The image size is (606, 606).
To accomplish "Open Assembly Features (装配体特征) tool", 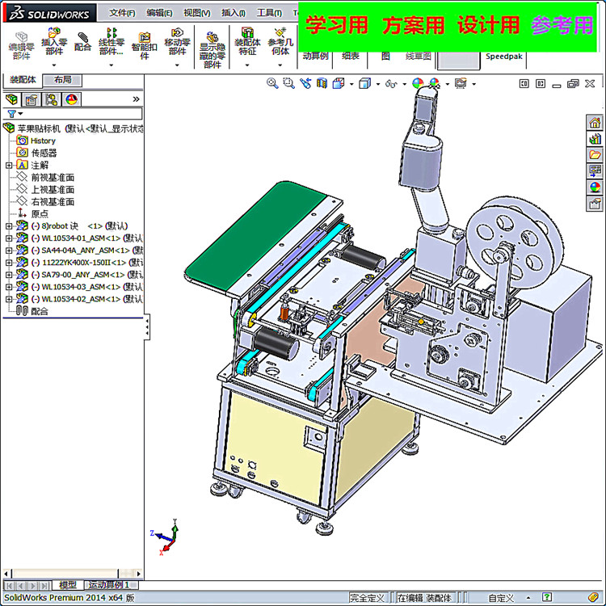I will [x=247, y=41].
